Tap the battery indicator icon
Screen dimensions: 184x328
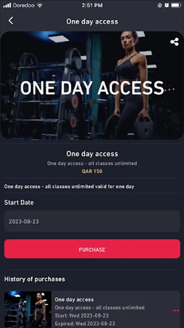(x=176, y=5)
